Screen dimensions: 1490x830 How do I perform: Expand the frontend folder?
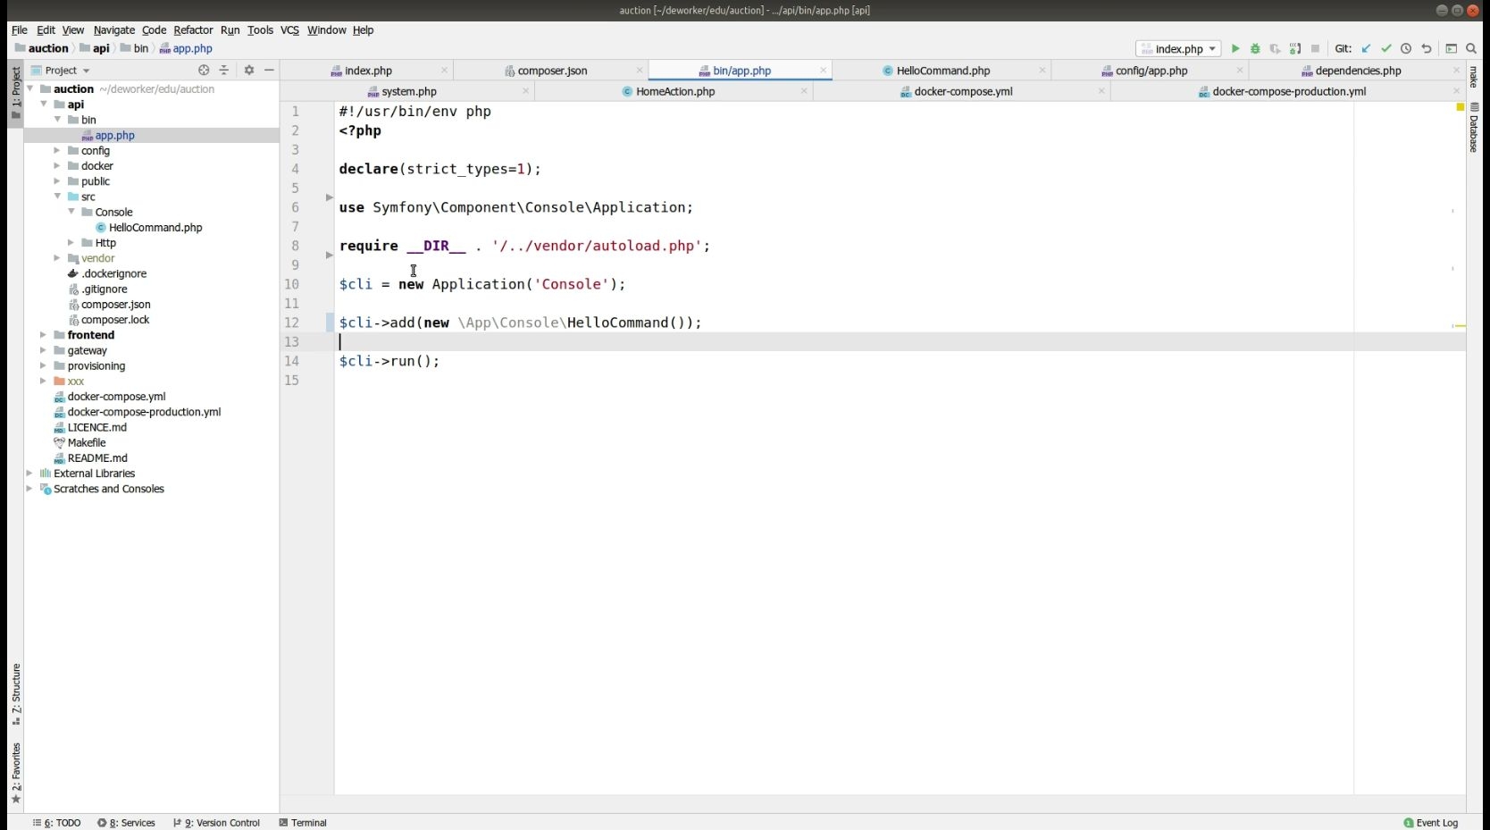point(43,335)
